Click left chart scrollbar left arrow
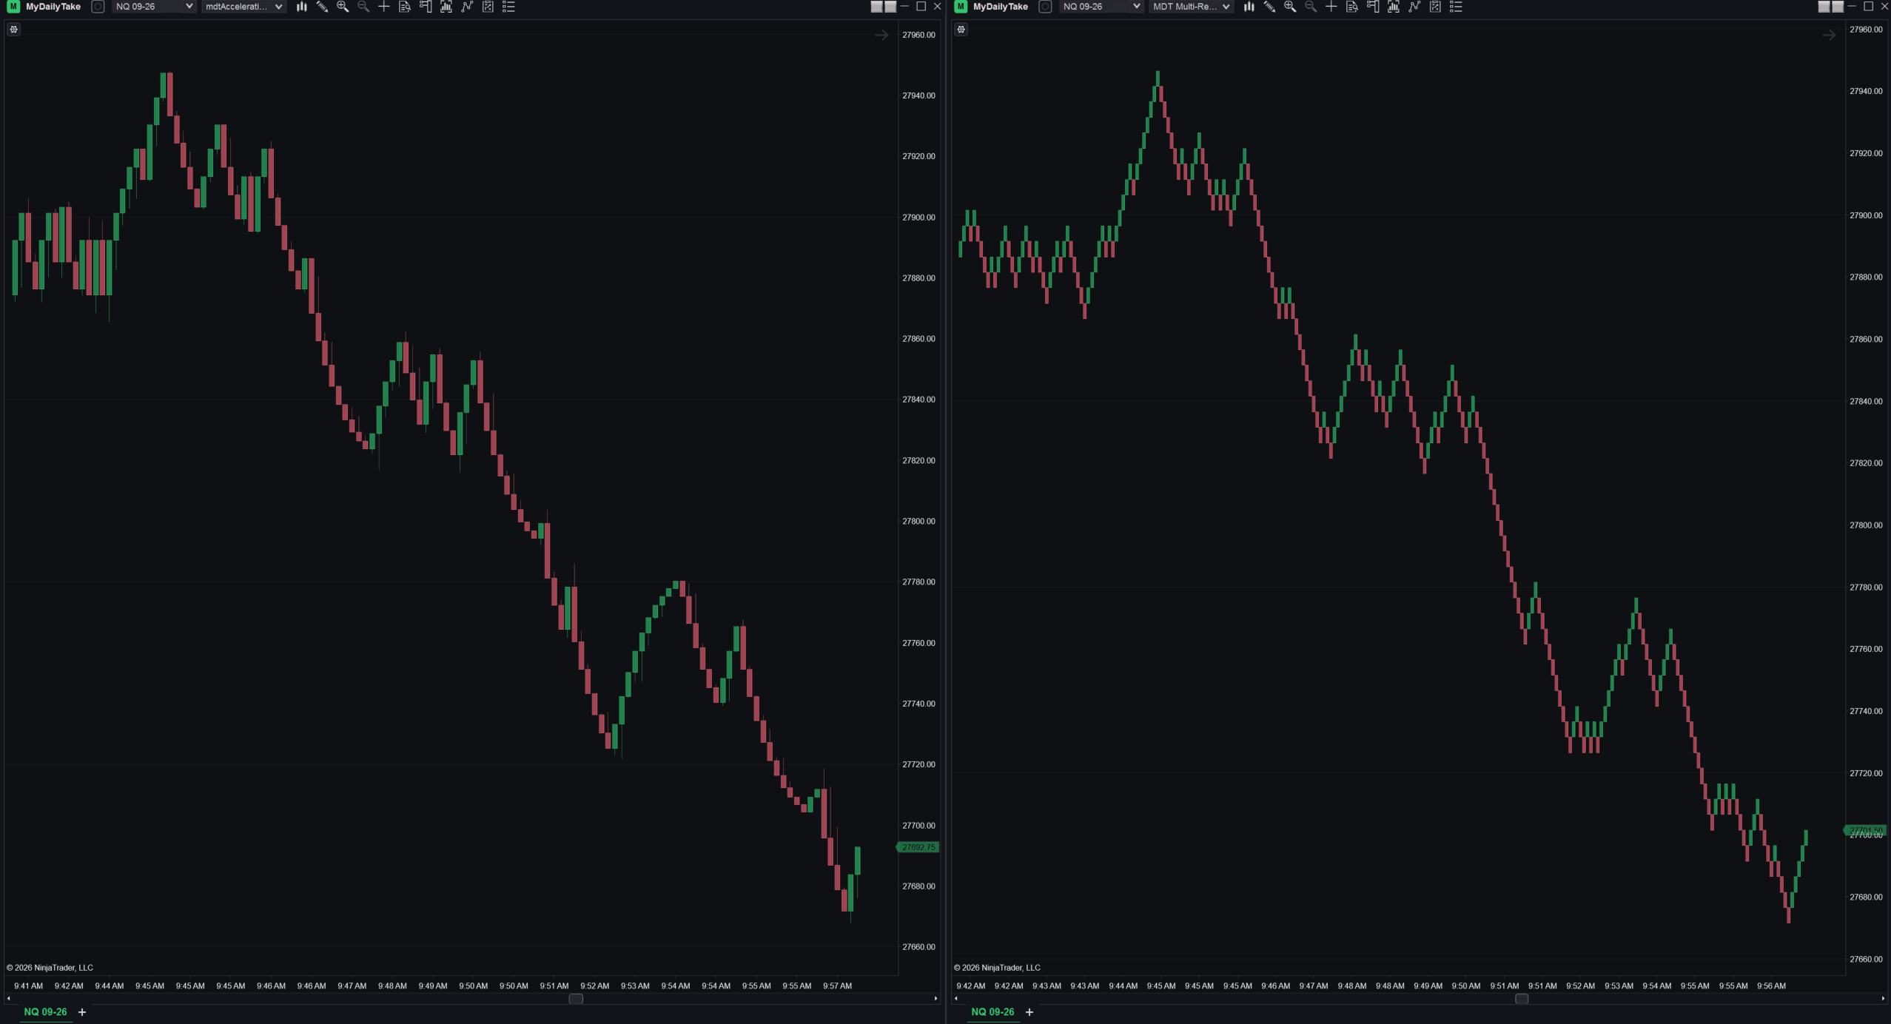 pos(8,999)
